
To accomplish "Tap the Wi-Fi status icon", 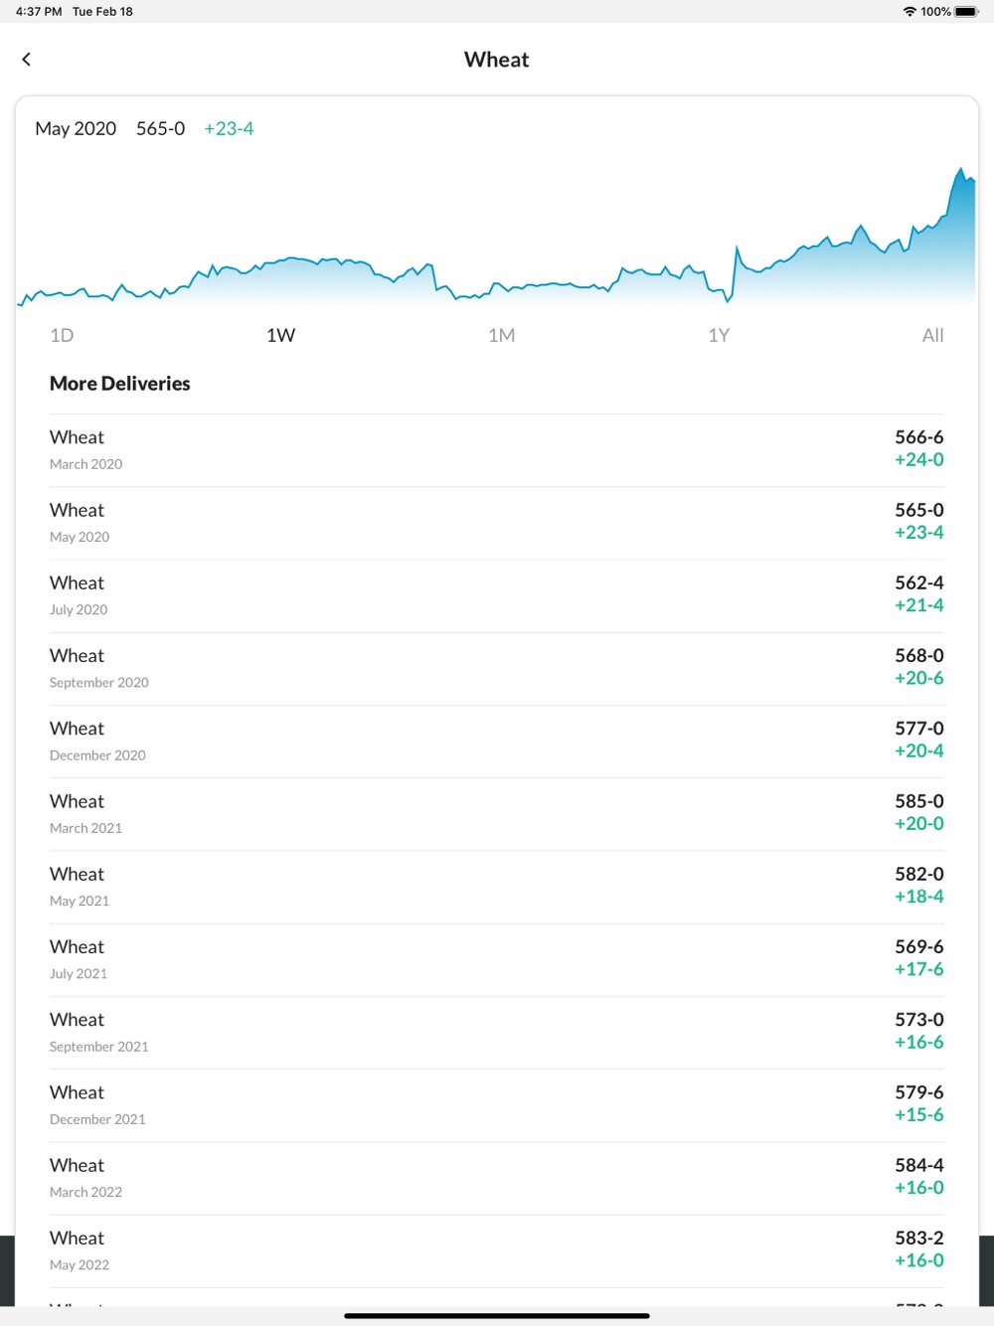I will [x=910, y=12].
